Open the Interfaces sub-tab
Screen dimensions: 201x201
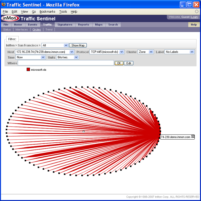pos(22,29)
